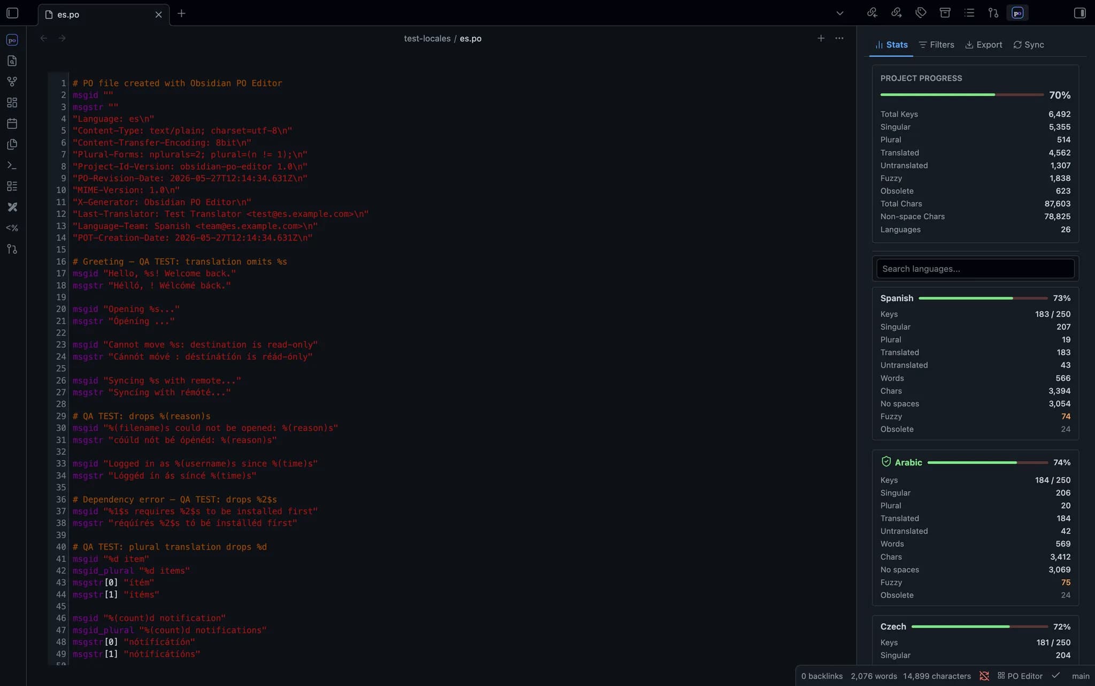This screenshot has height=686, width=1095.
Task: Click the Arabic language card title
Action: click(908, 462)
